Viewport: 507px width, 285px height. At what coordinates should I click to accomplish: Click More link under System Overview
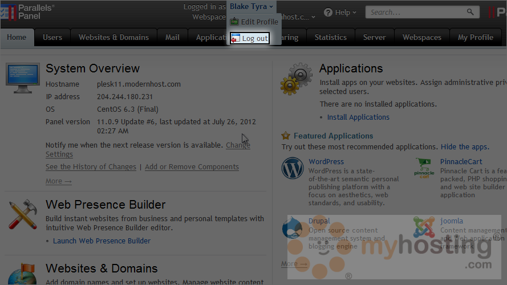59,181
